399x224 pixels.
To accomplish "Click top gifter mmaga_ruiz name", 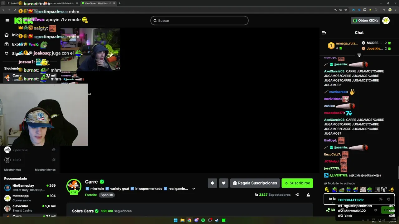I will 347,44.
